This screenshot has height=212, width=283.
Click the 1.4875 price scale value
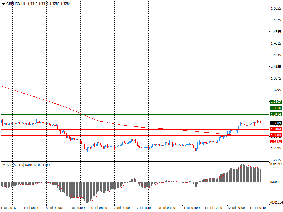(x=276, y=20)
